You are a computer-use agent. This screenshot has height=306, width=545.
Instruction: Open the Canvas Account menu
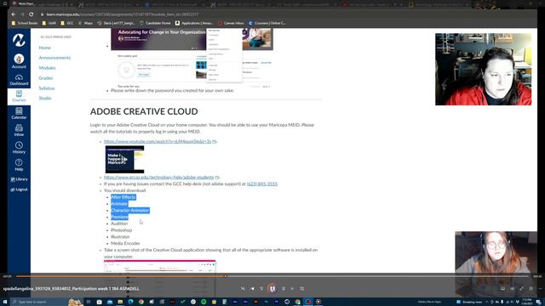pyautogui.click(x=19, y=61)
